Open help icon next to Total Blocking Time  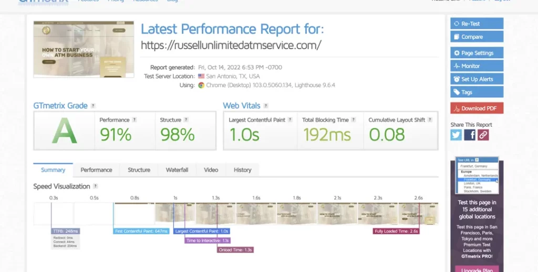click(354, 119)
